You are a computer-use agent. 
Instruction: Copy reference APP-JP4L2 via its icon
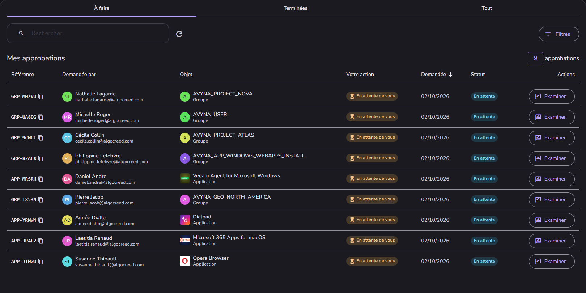(41, 241)
